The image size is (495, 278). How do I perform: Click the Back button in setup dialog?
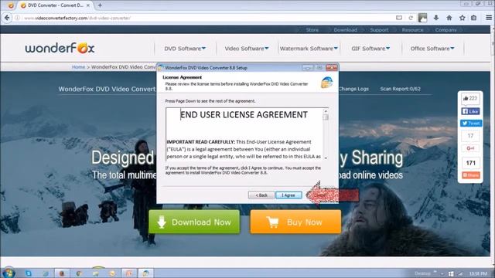coord(261,195)
